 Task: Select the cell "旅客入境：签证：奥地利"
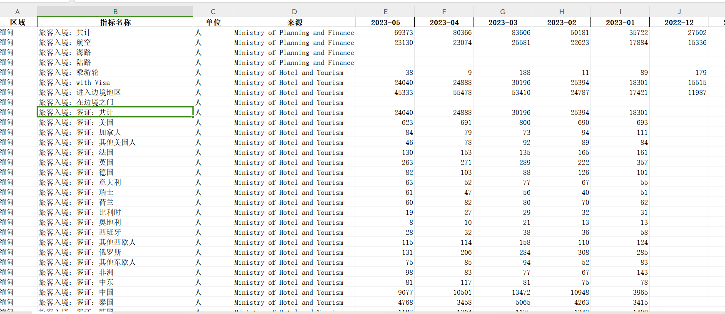point(115,222)
